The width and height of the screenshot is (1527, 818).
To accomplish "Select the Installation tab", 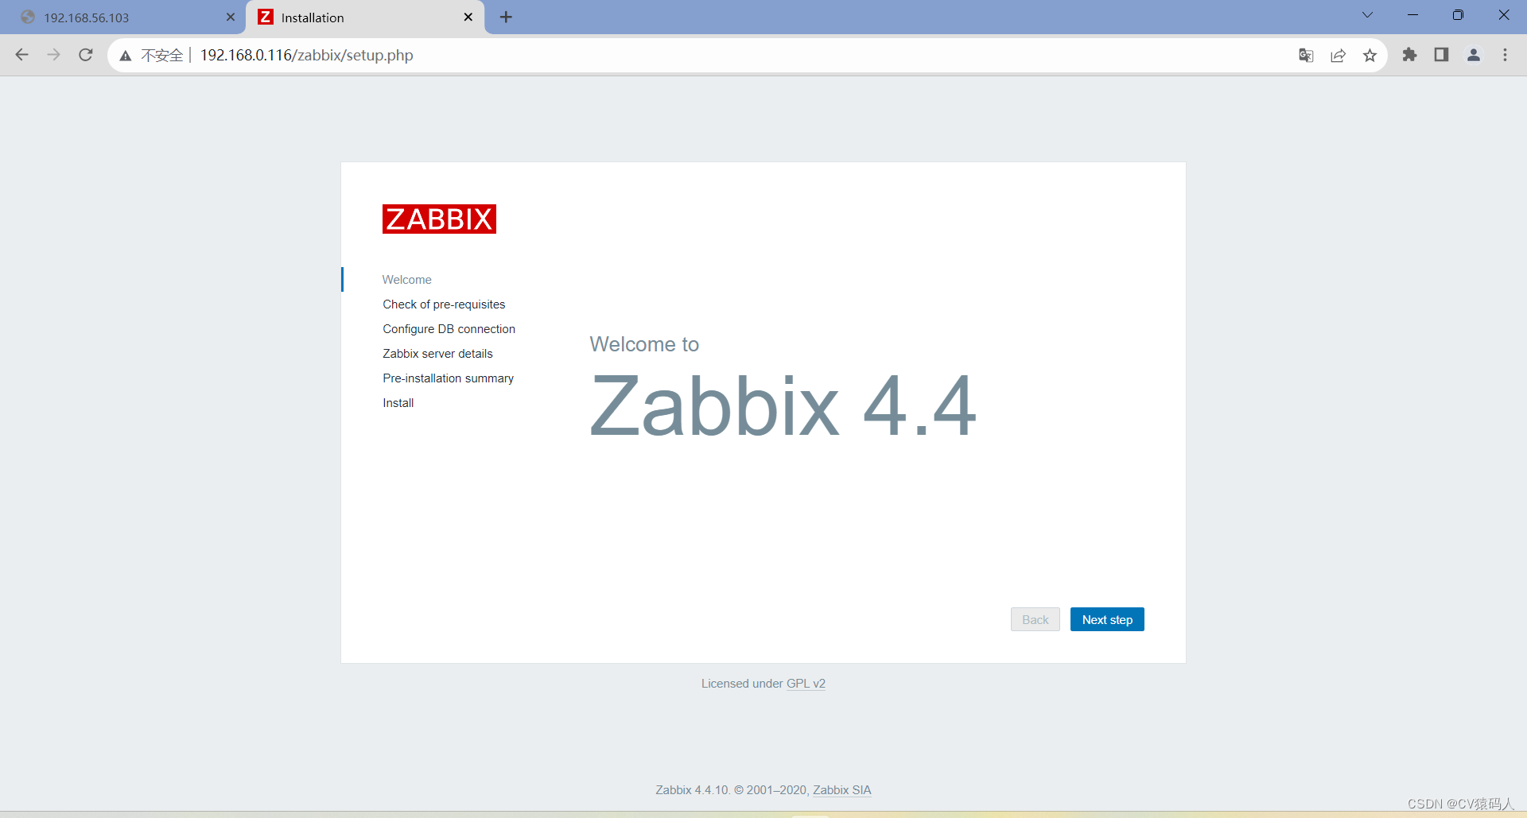I will [366, 17].
